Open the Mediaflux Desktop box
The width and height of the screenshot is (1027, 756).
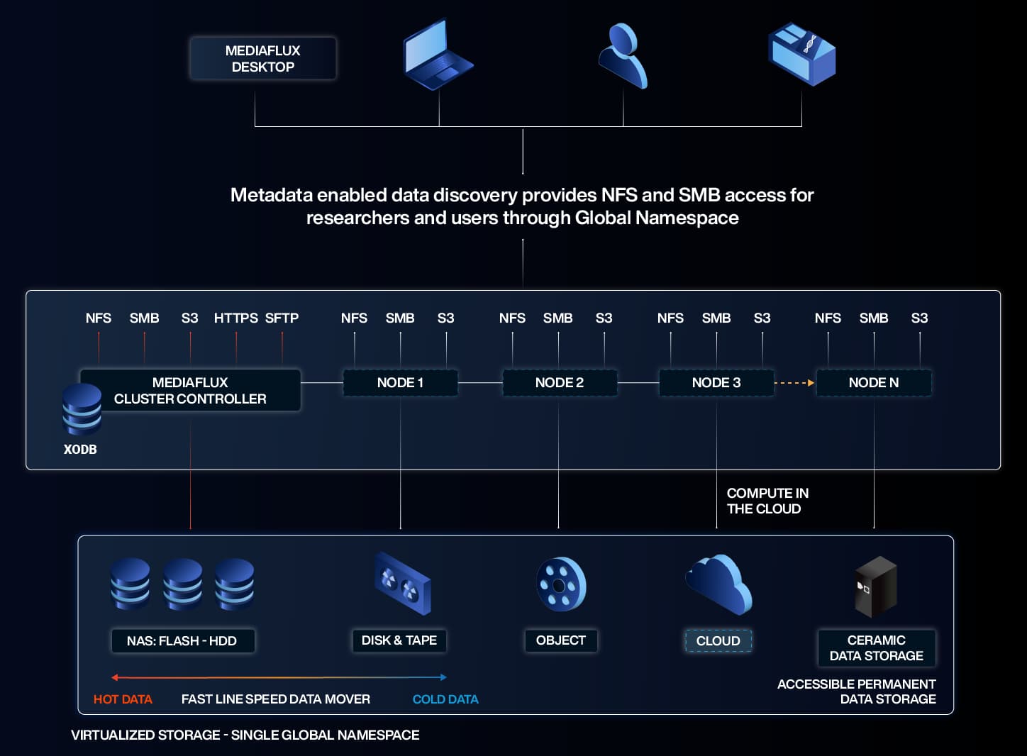click(x=262, y=59)
